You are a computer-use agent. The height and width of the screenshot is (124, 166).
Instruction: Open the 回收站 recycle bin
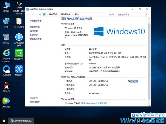point(6,38)
